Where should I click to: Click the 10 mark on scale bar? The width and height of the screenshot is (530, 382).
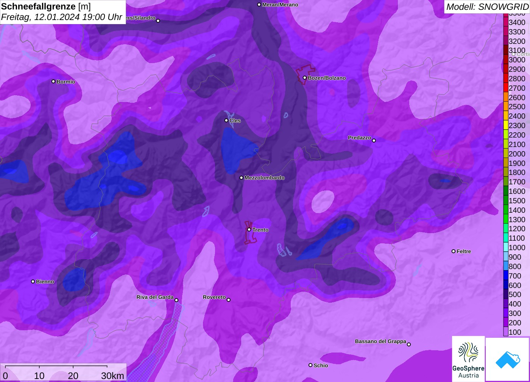(39, 376)
